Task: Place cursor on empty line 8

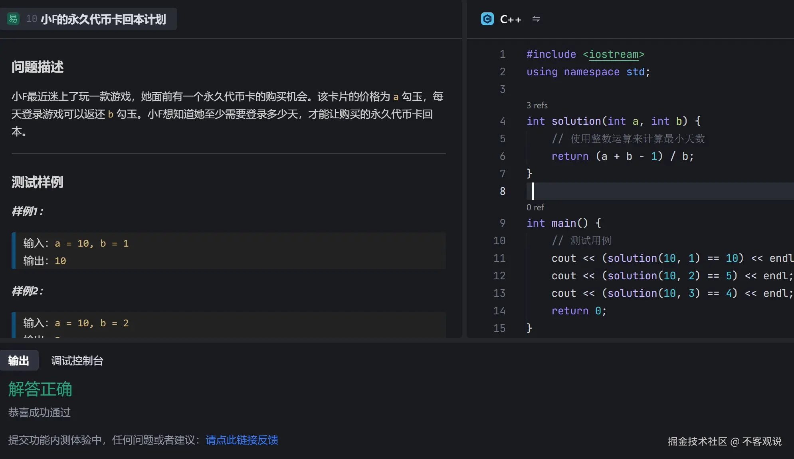Action: [639, 191]
